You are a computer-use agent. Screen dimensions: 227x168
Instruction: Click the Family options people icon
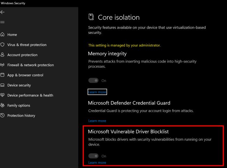click(2, 105)
